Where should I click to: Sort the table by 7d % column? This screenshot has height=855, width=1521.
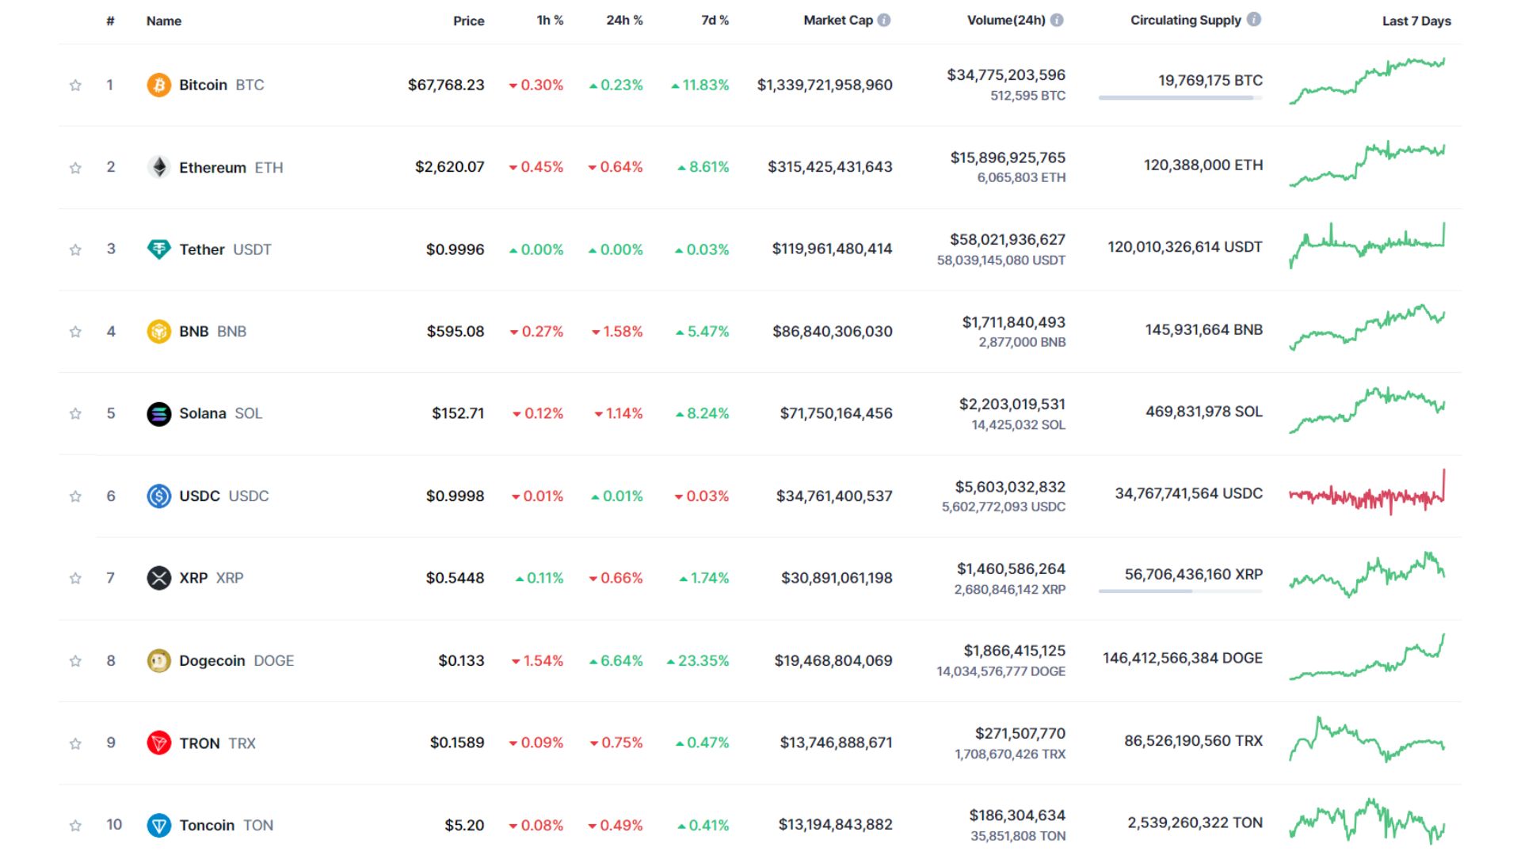[711, 21]
